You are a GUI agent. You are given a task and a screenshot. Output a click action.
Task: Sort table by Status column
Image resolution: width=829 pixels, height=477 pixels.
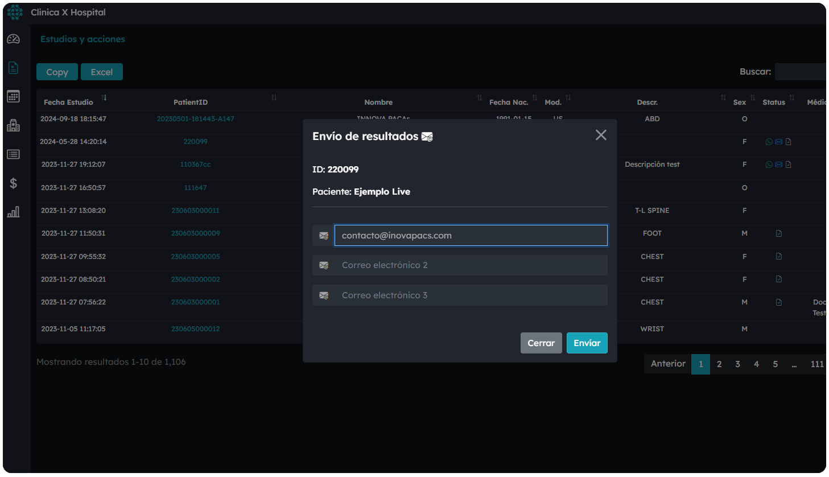coord(792,98)
